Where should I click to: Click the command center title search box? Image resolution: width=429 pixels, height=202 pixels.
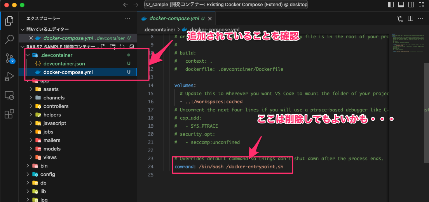[x=226, y=5]
